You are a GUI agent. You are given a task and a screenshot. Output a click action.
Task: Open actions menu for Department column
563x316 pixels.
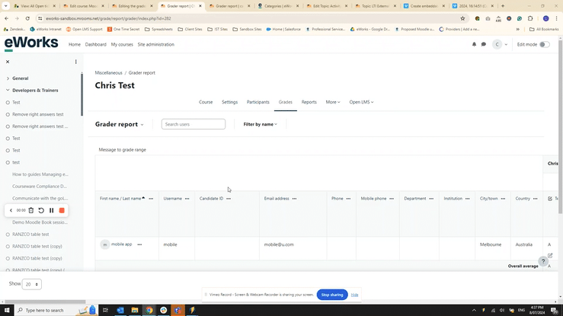[431, 199]
